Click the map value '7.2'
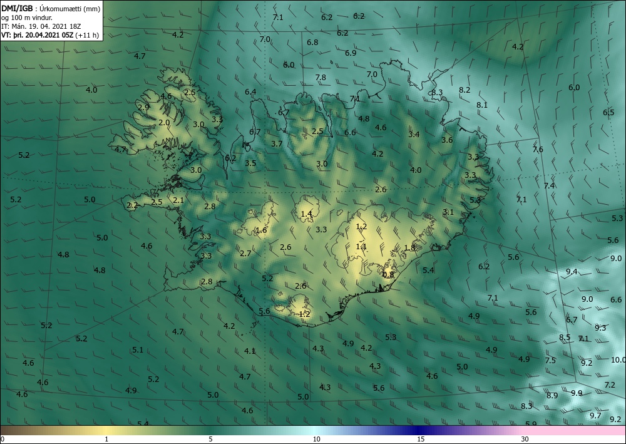This screenshot has width=626, height=444. tap(610, 385)
